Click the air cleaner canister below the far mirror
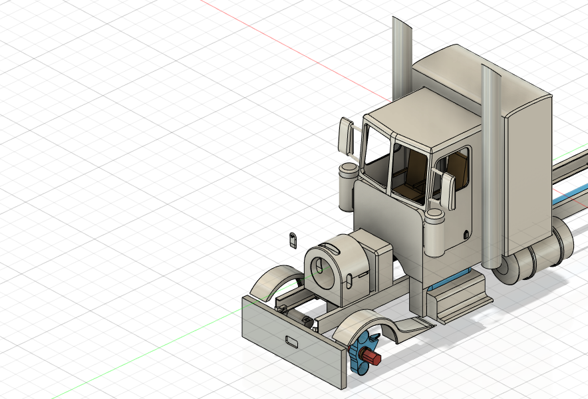This screenshot has height=399, width=588. (349, 187)
